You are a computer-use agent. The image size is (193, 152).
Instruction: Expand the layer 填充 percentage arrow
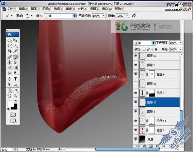180,49
